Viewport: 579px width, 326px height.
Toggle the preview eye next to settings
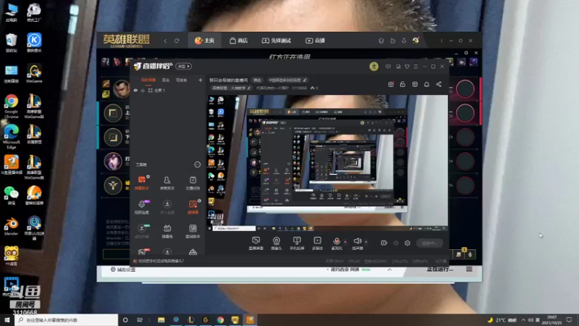[x=395, y=243]
